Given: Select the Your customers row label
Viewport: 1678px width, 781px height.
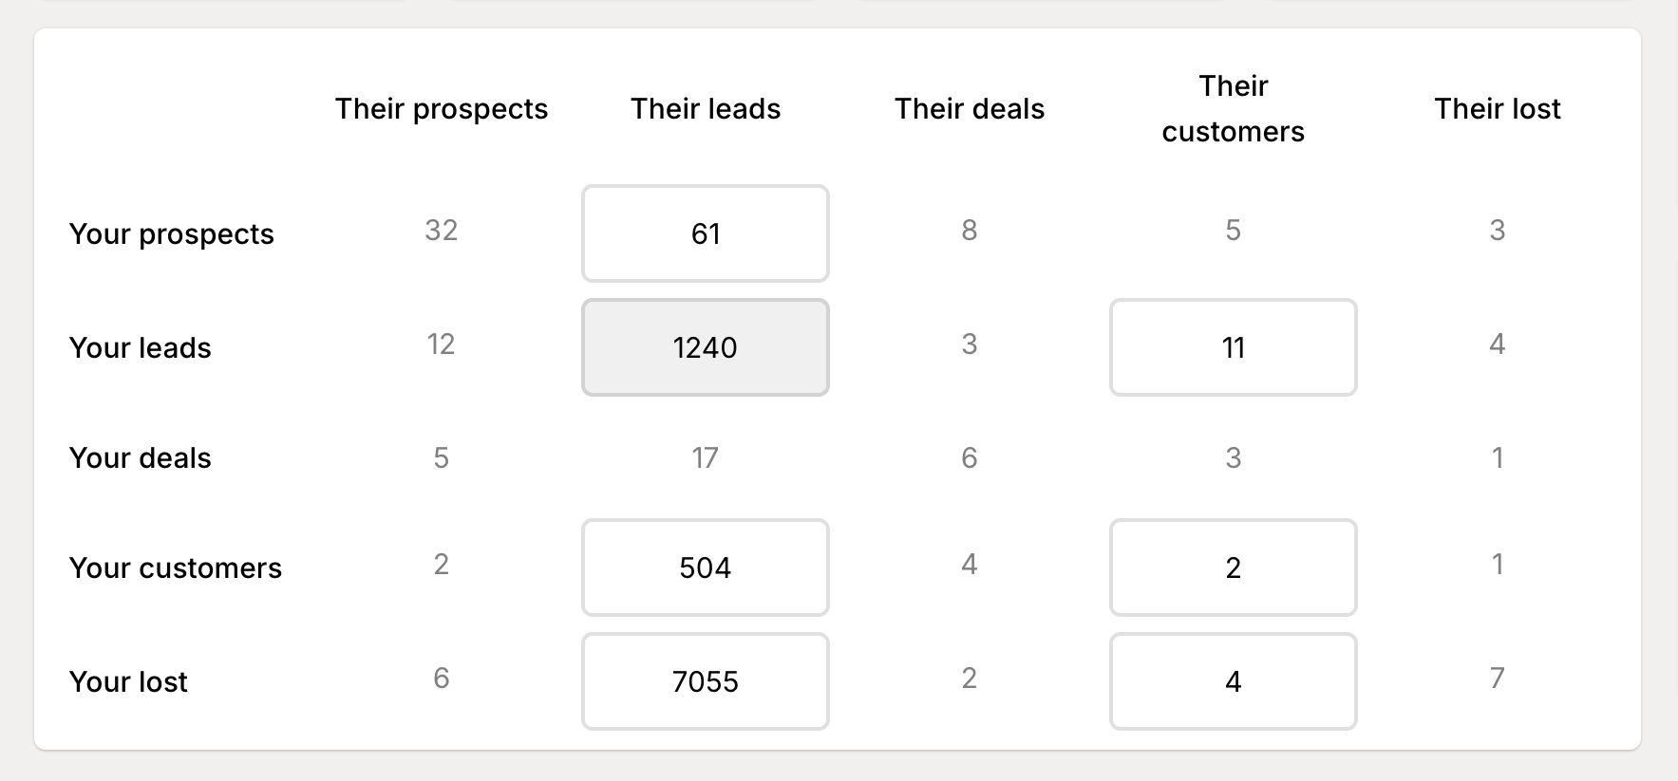Looking at the screenshot, I should pos(175,567).
